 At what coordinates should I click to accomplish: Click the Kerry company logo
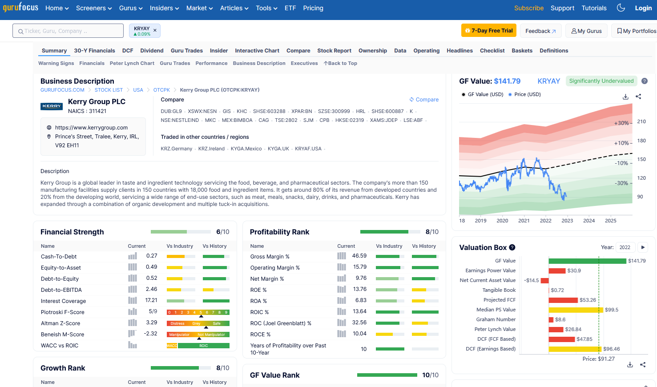[52, 106]
